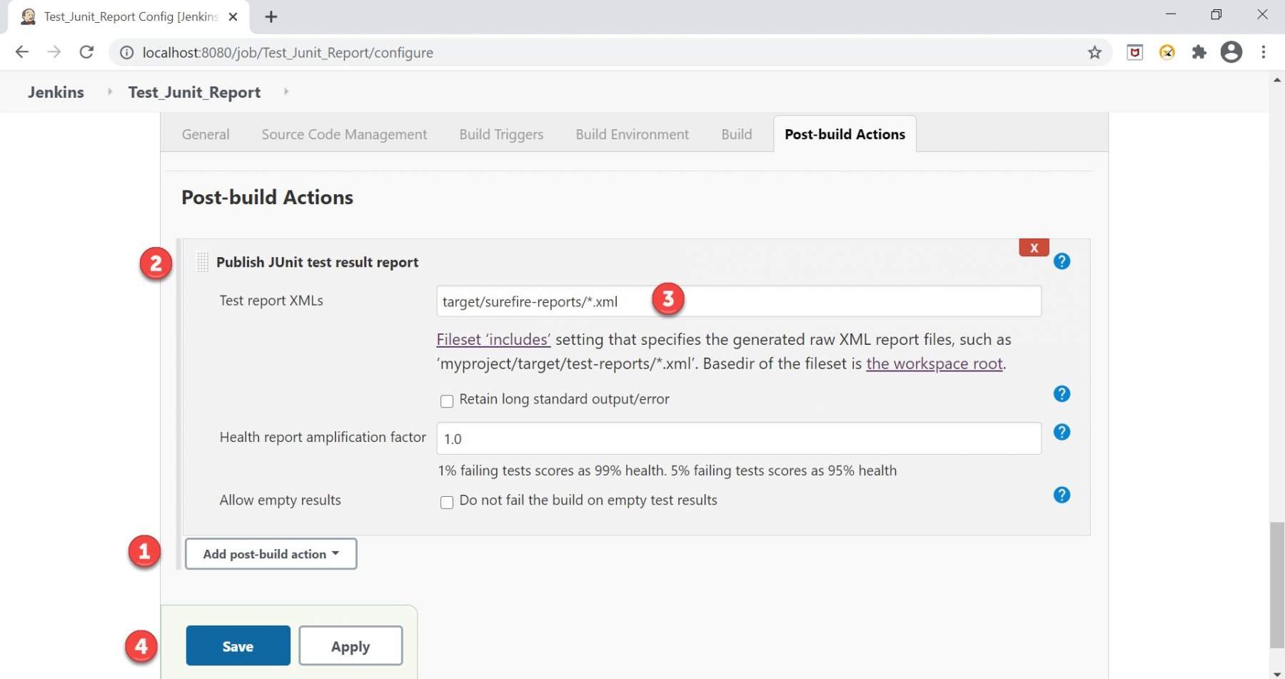Screen dimensions: 1285x679
Task: Click the scrollbar up arrow
Action: pos(1277,79)
